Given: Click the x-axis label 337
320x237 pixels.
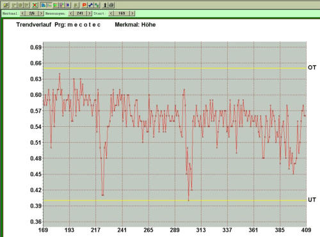Looking at the screenshot, I should pyautogui.click(x=227, y=230).
